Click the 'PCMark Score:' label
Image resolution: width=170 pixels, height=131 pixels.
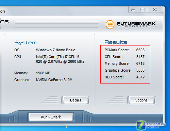click(x=117, y=50)
